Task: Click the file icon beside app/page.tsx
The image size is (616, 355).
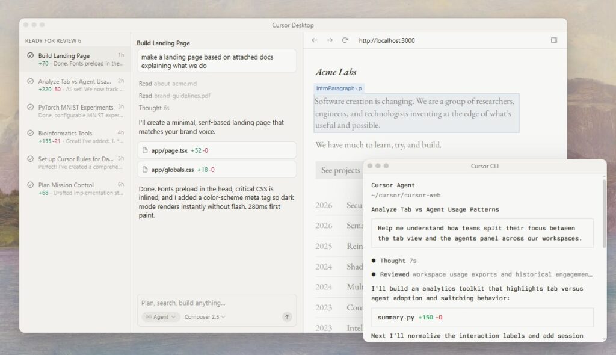Action: pos(145,150)
